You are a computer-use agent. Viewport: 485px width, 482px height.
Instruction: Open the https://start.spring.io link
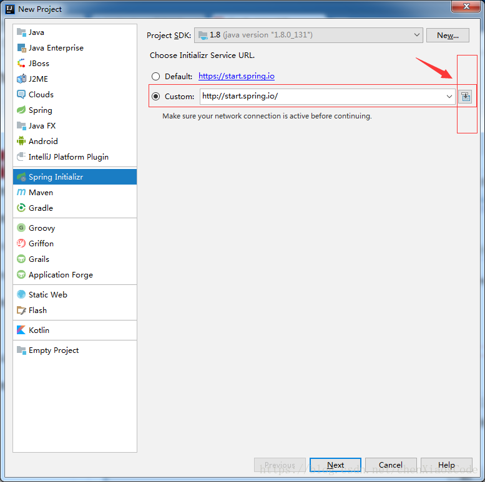coord(237,76)
